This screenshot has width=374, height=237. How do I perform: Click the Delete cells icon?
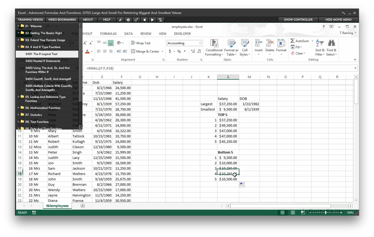coord(270,43)
